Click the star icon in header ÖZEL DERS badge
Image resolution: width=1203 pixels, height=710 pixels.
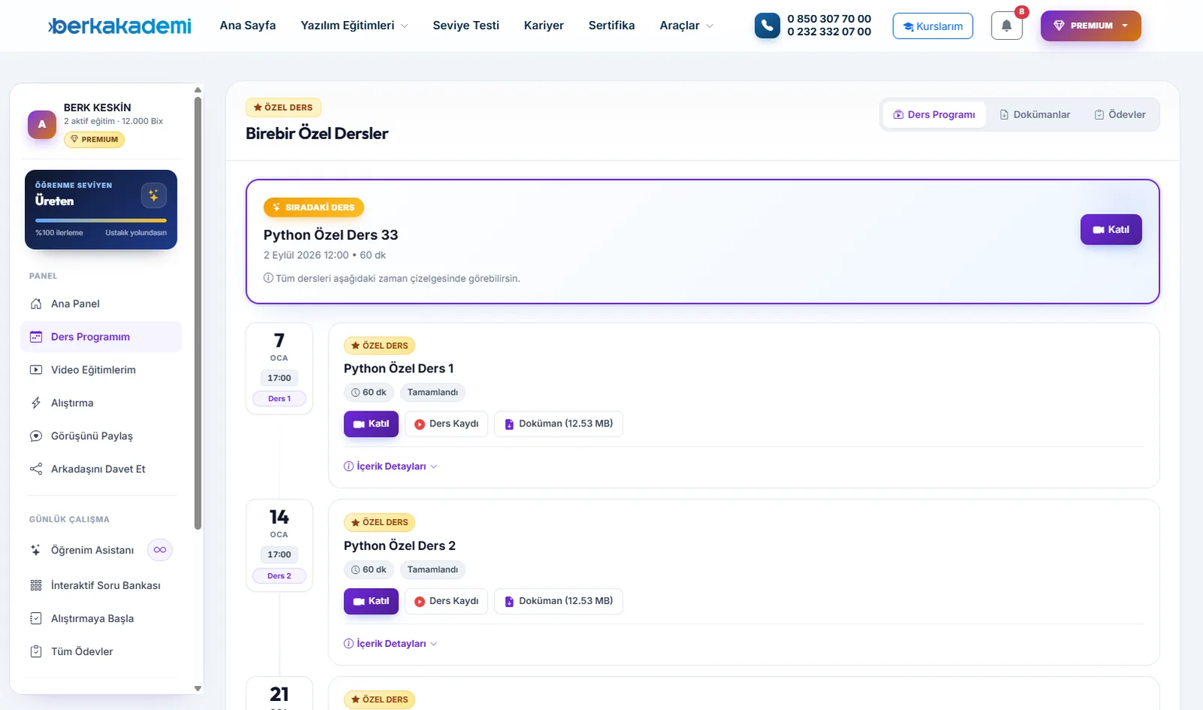tap(258, 108)
